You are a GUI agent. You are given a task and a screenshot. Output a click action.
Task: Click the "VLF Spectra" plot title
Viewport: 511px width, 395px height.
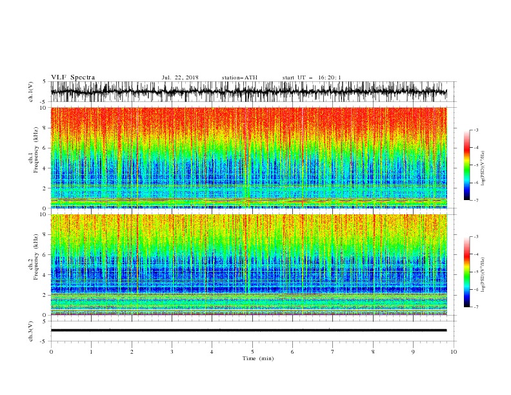pyautogui.click(x=73, y=77)
